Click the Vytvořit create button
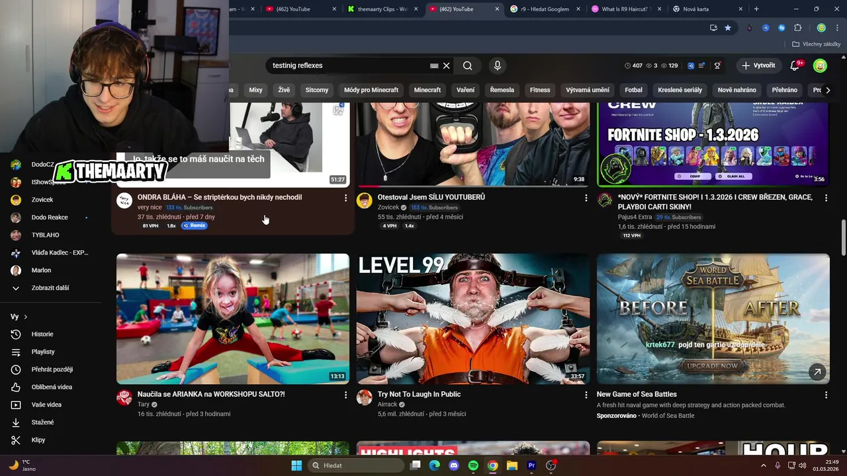This screenshot has width=847, height=476. coord(758,65)
